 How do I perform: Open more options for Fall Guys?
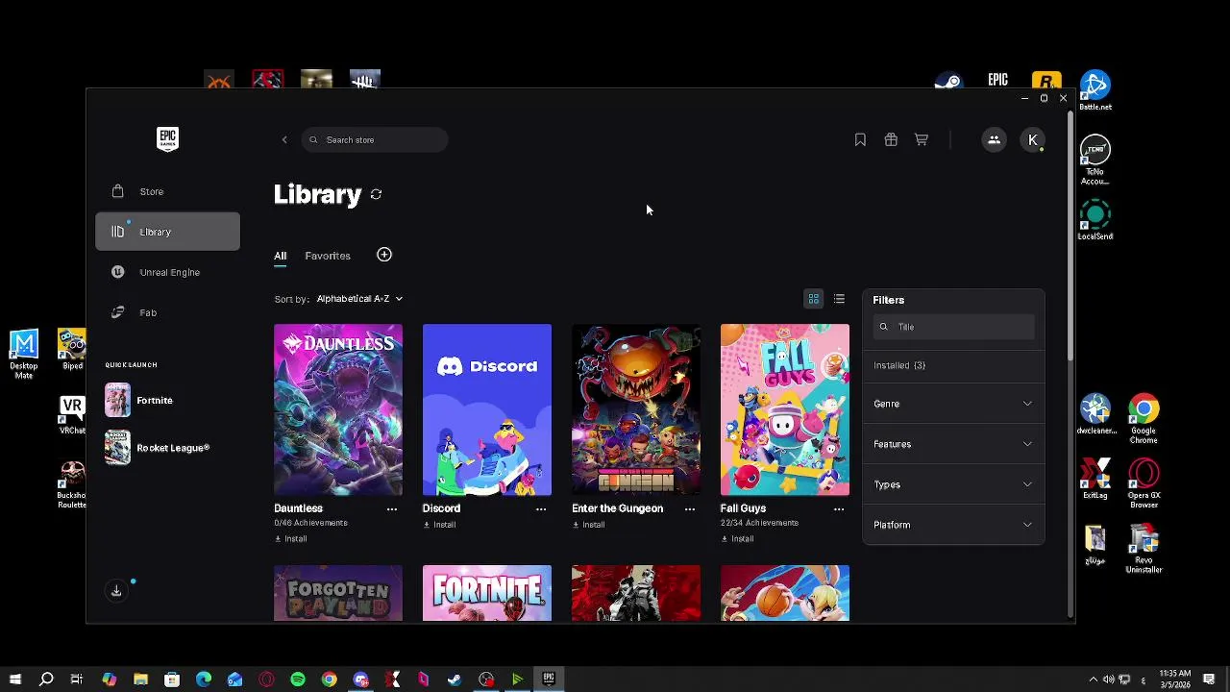click(x=838, y=508)
